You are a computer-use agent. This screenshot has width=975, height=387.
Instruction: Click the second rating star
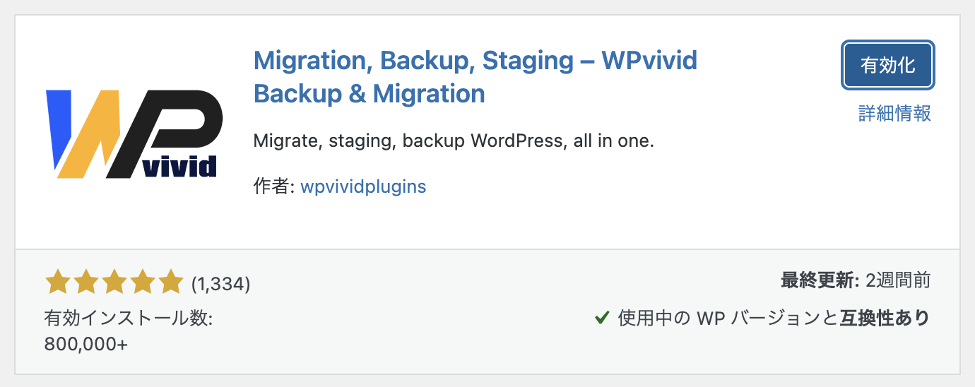point(85,283)
